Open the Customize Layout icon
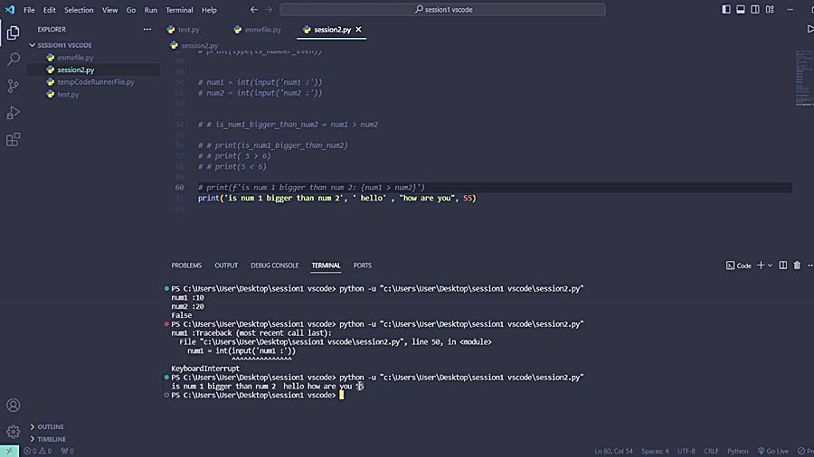The image size is (814, 457). pyautogui.click(x=770, y=9)
